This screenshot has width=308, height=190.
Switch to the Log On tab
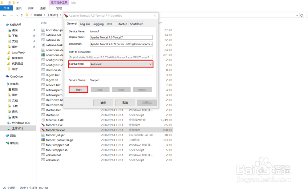pos(85,24)
